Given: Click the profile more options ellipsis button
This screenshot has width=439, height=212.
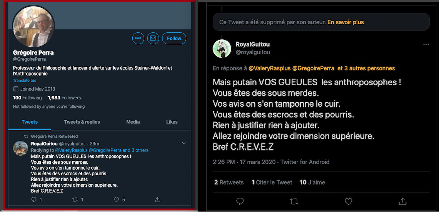Looking at the screenshot, I should (138, 38).
